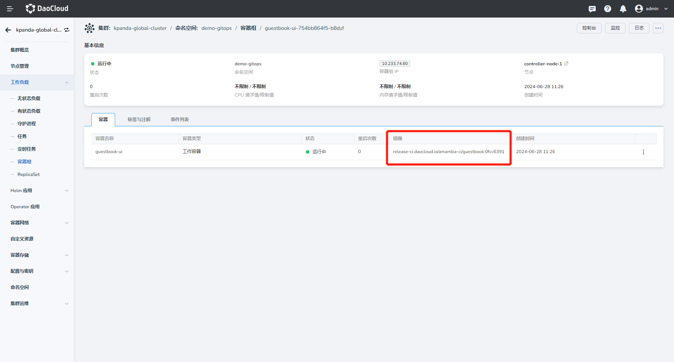Click the back arrow beside the cluster name
The image size is (674, 362).
point(8,30)
